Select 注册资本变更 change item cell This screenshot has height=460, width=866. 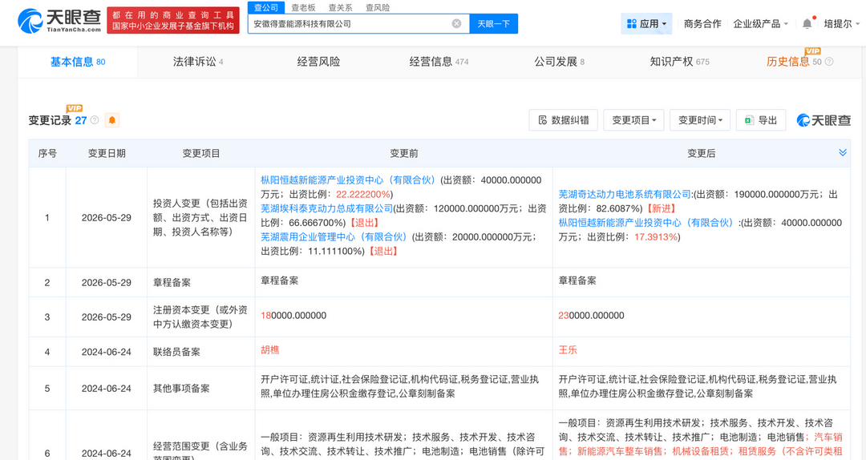pos(200,317)
